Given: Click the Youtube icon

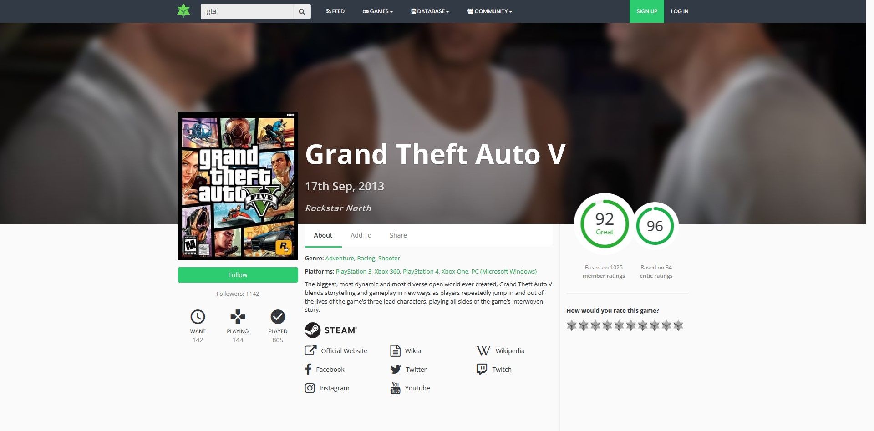Looking at the screenshot, I should (395, 388).
